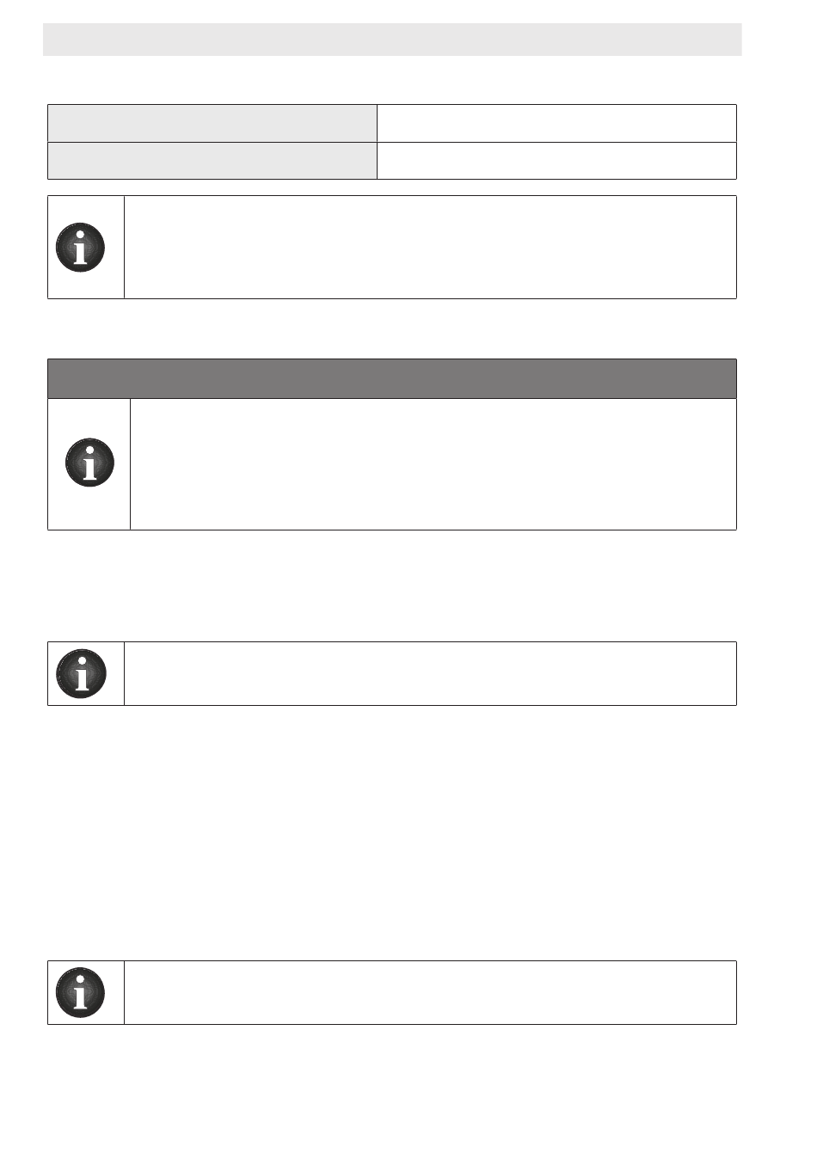Image resolution: width=817 pixels, height=1165 pixels.
Task: Click the white gap between table and top header bar
Action: (x=392, y=80)
